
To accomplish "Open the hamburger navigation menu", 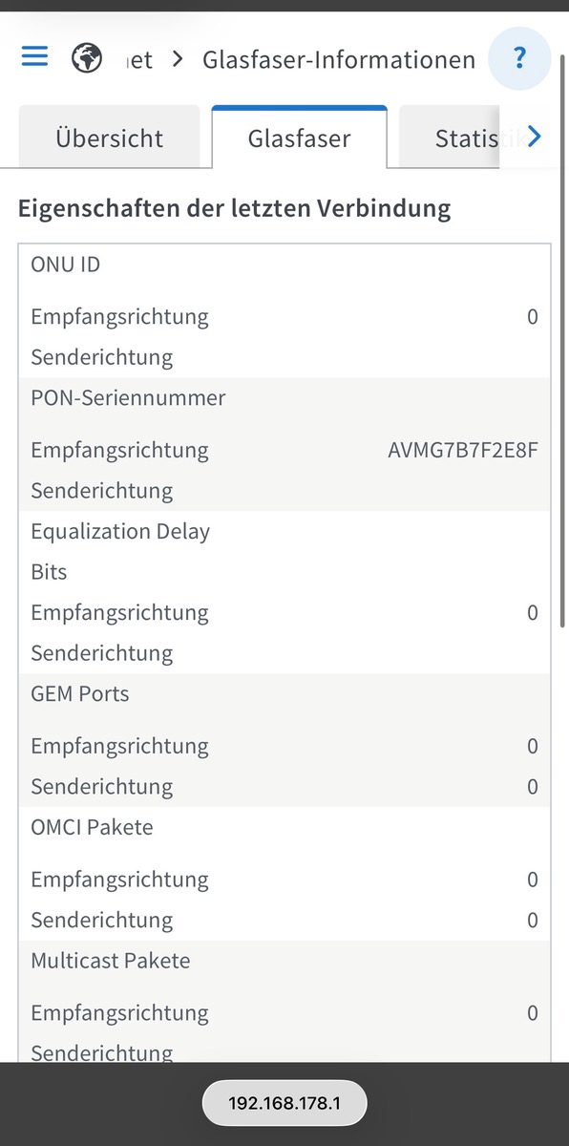I will point(34,56).
